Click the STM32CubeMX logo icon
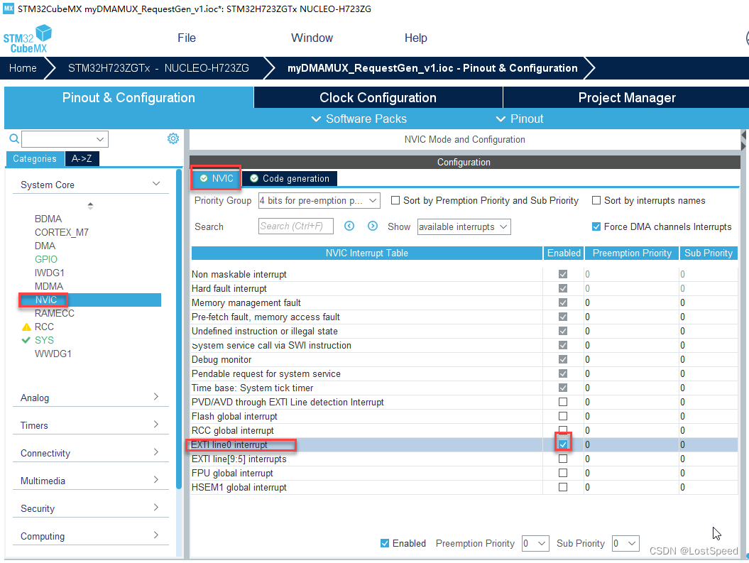 (28, 39)
